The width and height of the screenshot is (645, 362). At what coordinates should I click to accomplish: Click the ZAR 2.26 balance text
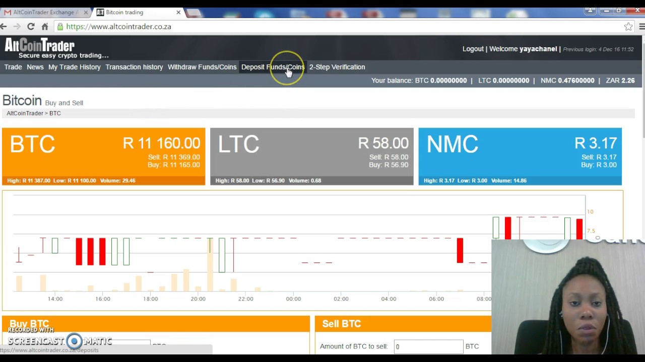tap(620, 80)
